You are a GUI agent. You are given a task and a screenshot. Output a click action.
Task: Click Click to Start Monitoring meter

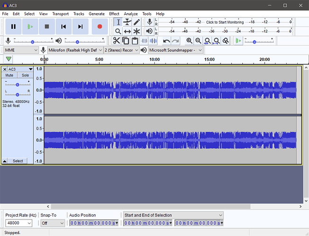point(225,22)
